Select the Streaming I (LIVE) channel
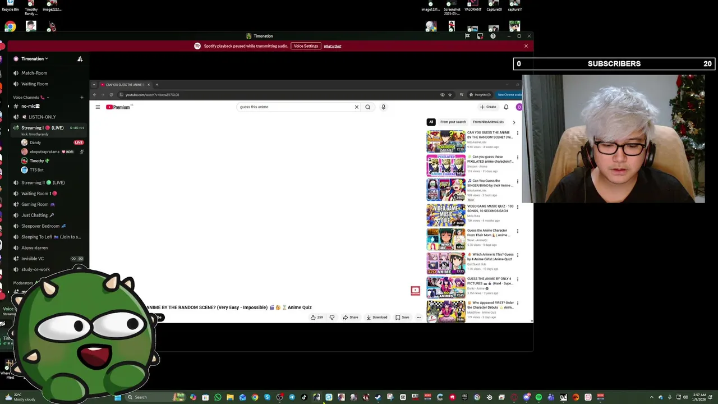Screen dimensions: 718x404 [43, 128]
